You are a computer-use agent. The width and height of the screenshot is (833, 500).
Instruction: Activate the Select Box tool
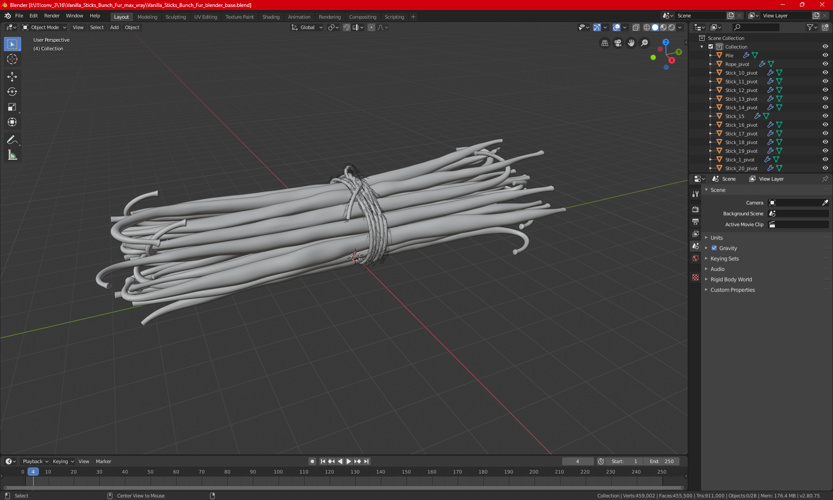click(x=12, y=44)
